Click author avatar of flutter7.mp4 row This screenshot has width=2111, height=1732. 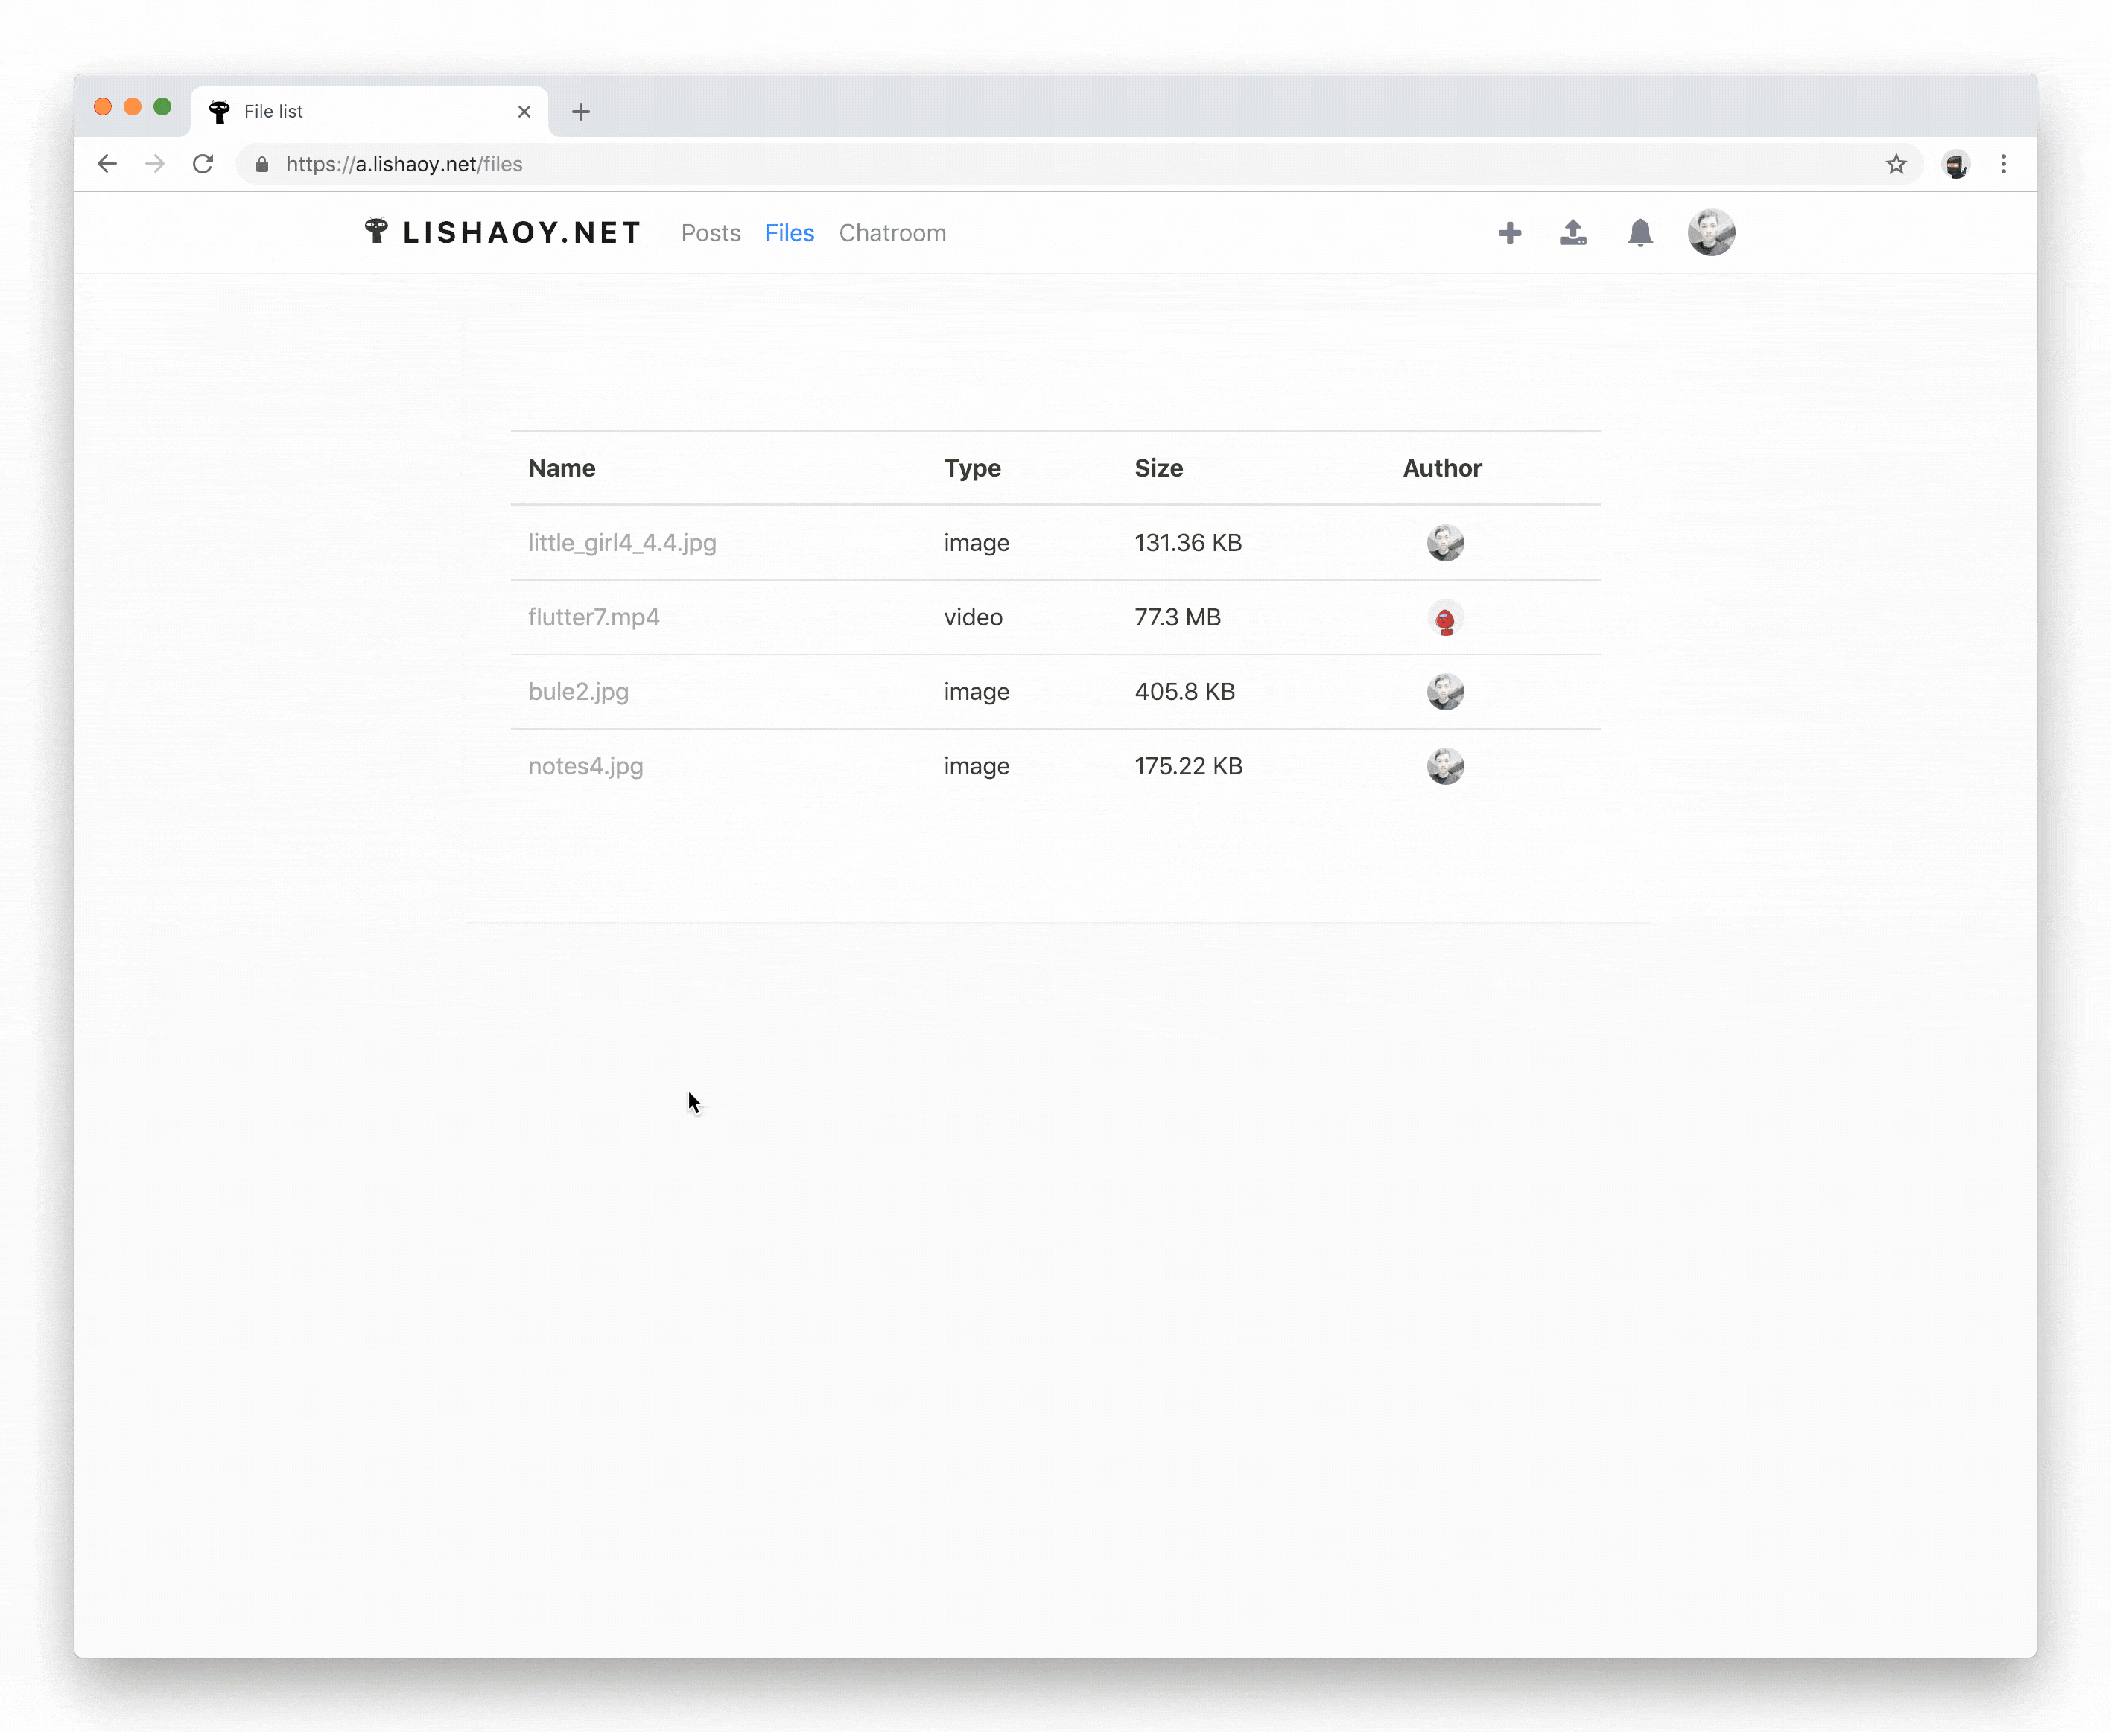pyautogui.click(x=1444, y=619)
